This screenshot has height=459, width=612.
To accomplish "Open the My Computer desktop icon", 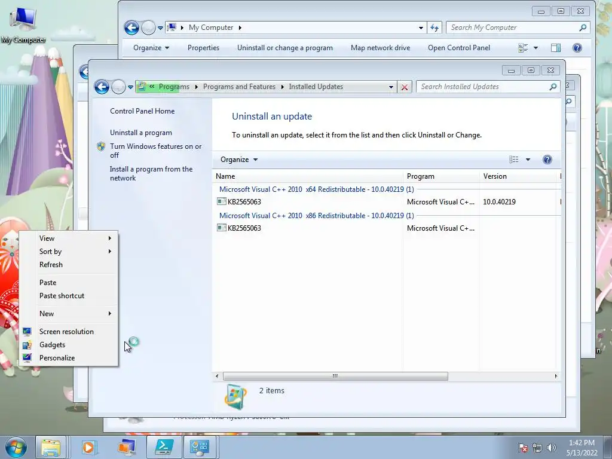I will point(23,25).
